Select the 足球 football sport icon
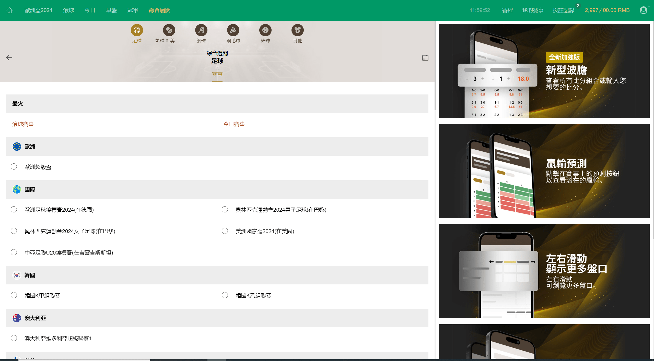The height and width of the screenshot is (361, 654). pyautogui.click(x=137, y=30)
